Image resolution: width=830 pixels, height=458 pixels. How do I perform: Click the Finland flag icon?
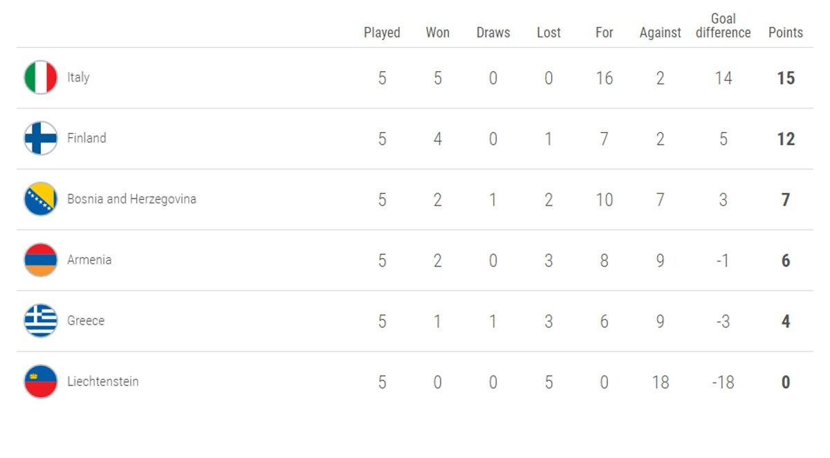click(41, 138)
